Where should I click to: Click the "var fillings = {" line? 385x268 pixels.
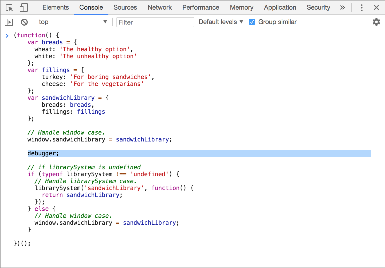click(x=56, y=70)
